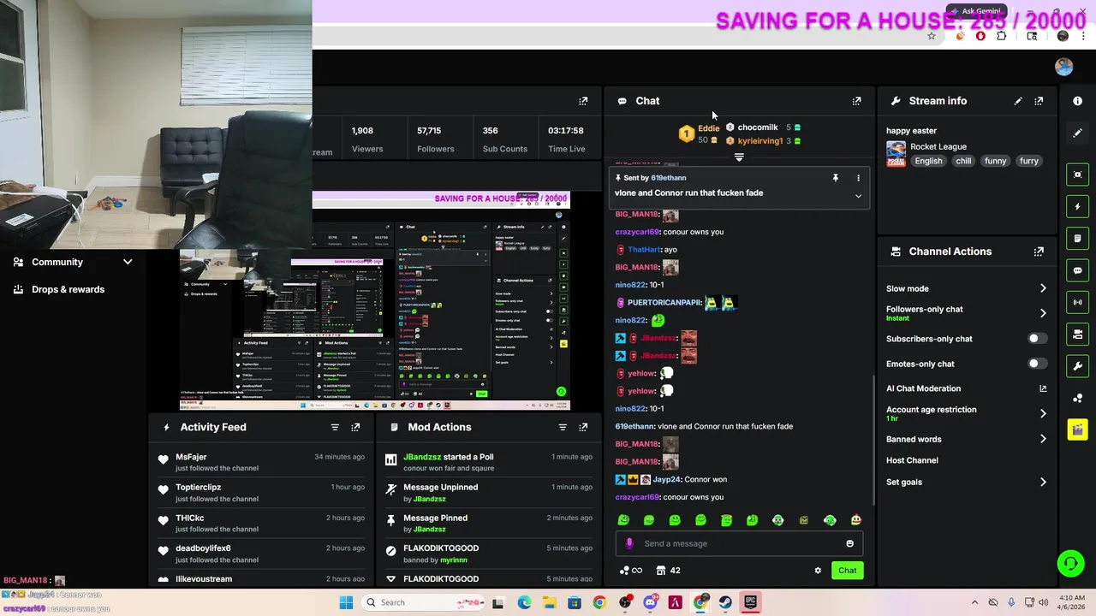Screen dimensions: 1096x616
Task: Click the chill stream tag
Action: [x=963, y=161]
